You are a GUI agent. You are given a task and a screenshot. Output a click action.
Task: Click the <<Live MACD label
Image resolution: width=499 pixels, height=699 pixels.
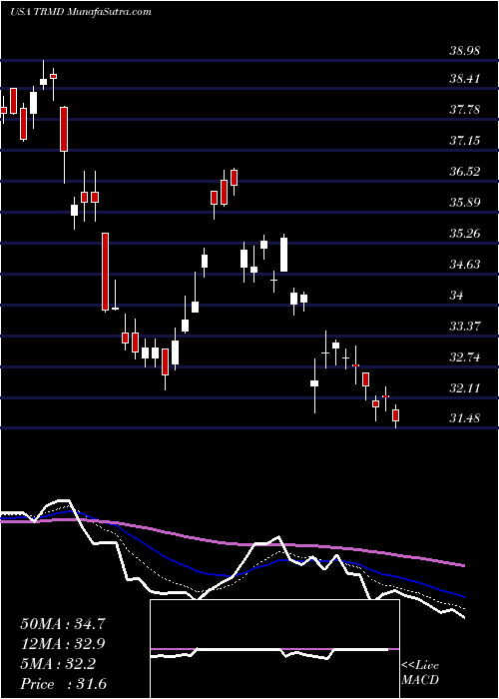point(420,673)
